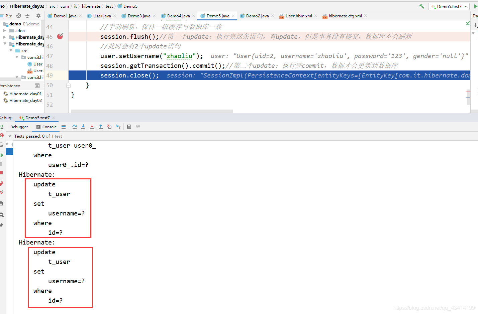This screenshot has height=314, width=478.
Task: Click the green Run arrow at top right
Action: [476, 6]
